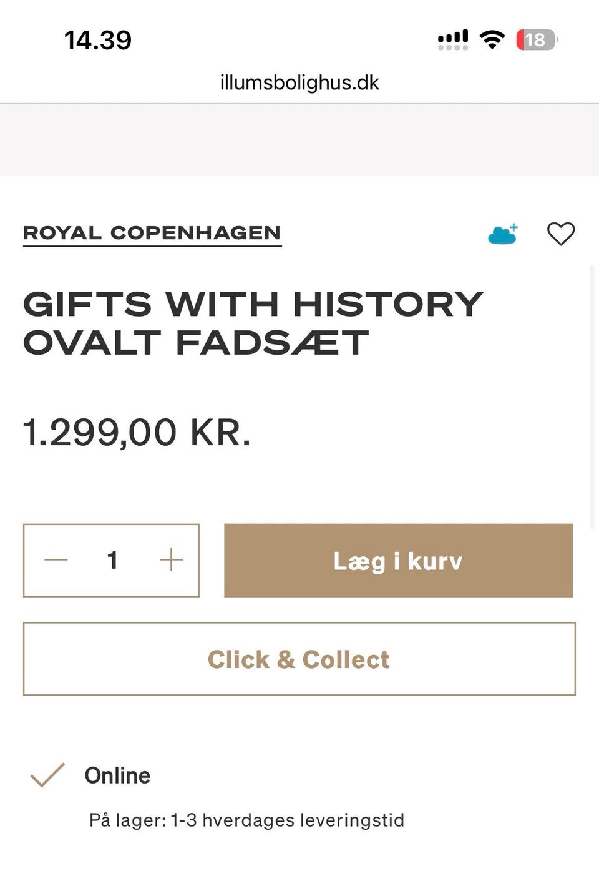This screenshot has width=599, height=871.
Task: Tap the battery level indicator
Action: tap(536, 40)
